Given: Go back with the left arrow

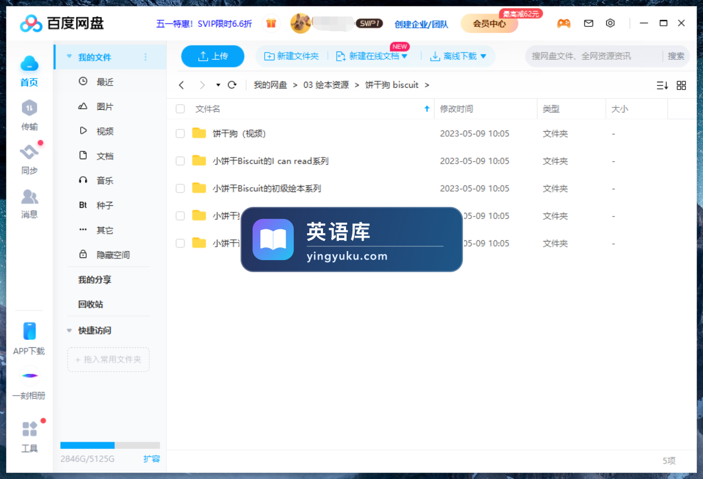Looking at the screenshot, I should pos(181,85).
